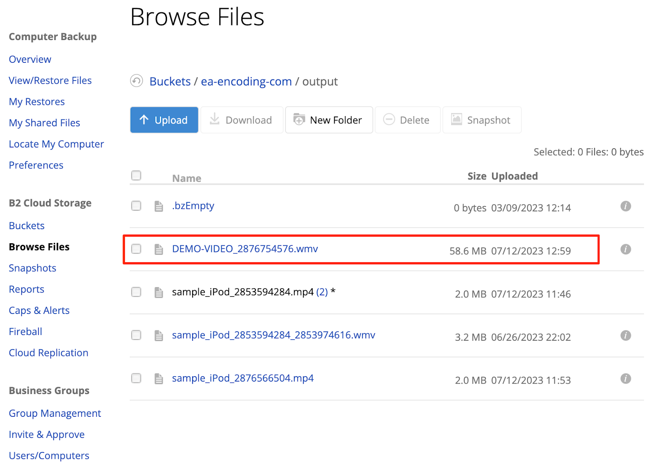
Task: Click the Snapshot button
Action: pos(482,120)
